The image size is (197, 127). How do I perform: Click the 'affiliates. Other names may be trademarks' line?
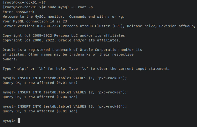click(68, 55)
